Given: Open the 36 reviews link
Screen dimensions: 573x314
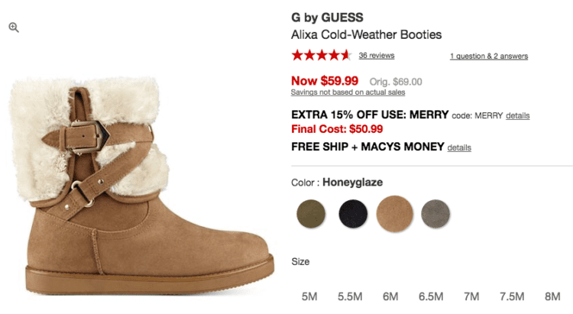Looking at the screenshot, I should tap(377, 56).
